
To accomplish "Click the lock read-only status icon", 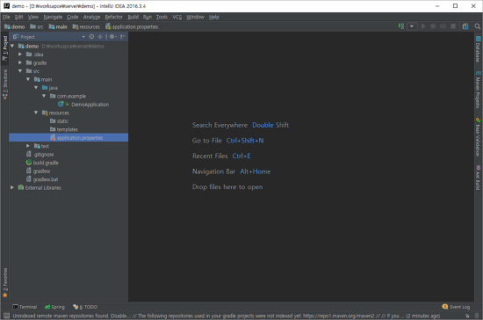I will click(x=467, y=316).
